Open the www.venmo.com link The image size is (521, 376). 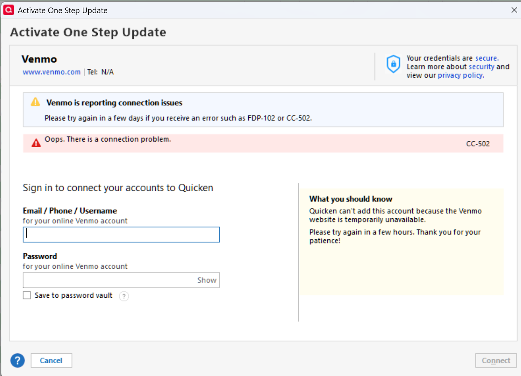[x=52, y=72]
